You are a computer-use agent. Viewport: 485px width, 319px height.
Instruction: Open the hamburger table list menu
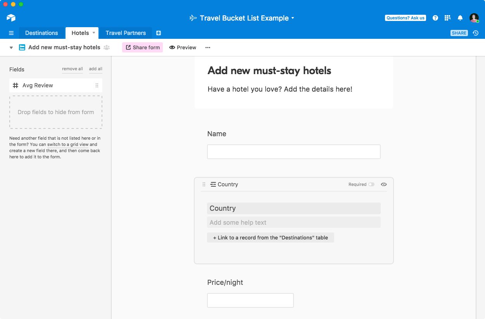coord(11,33)
